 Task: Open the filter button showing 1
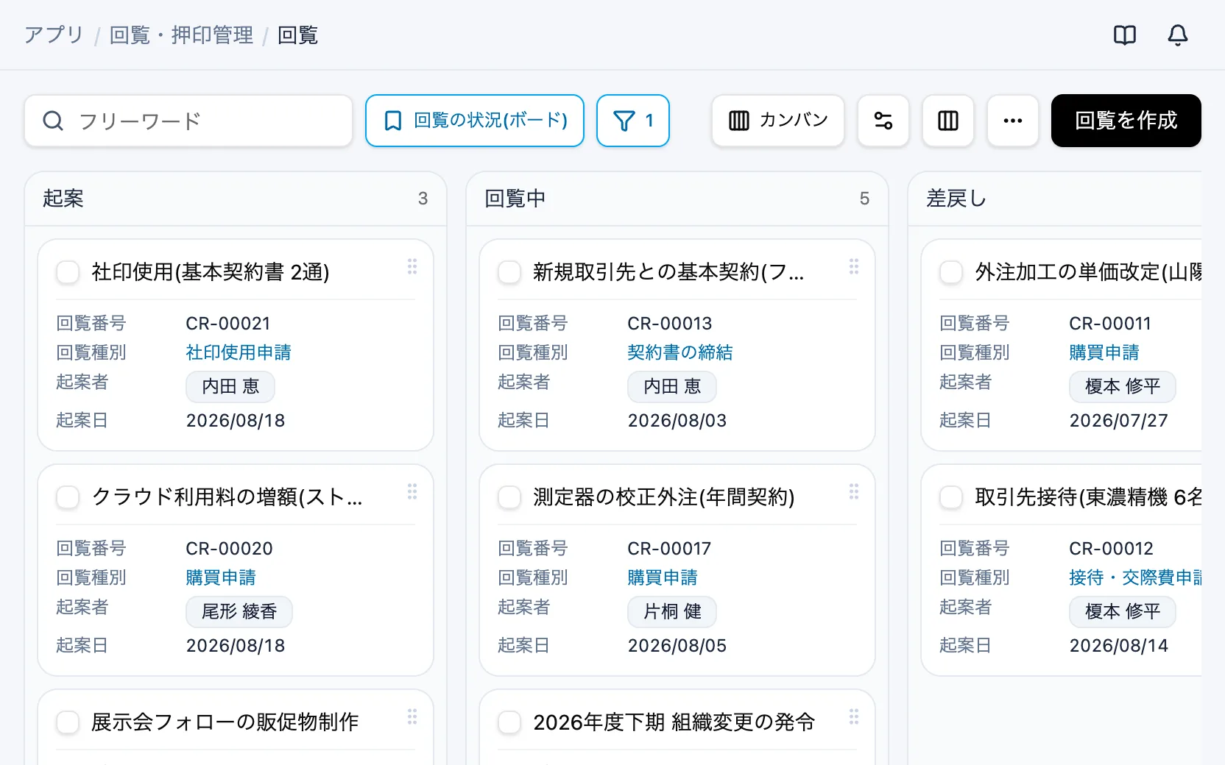click(633, 121)
